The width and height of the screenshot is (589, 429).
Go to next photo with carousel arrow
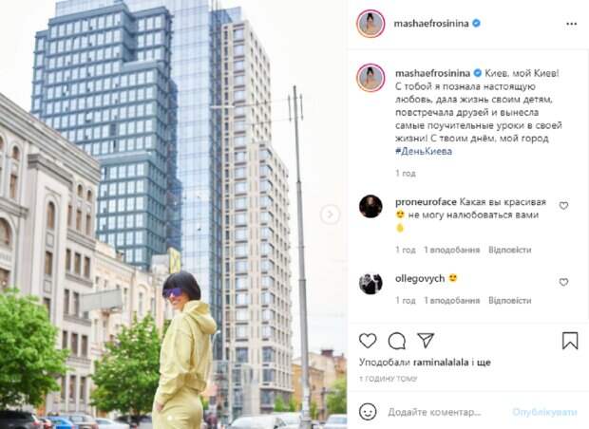pyautogui.click(x=330, y=214)
